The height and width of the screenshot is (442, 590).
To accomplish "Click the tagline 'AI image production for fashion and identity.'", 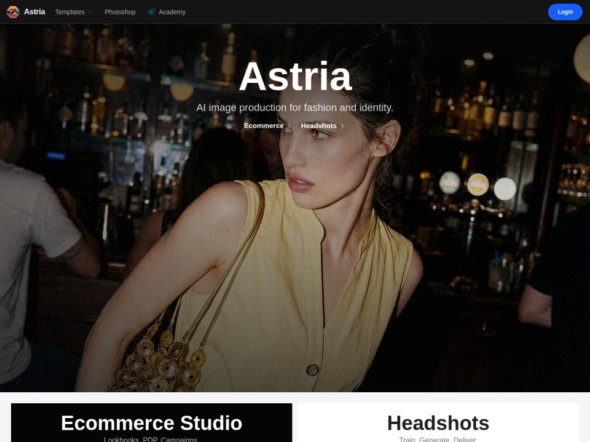I will point(294,107).
